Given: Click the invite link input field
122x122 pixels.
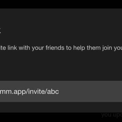Looking at the screenshot, I should (x=61, y=91).
